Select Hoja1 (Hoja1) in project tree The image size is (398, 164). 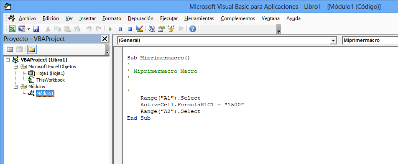click(x=51, y=73)
